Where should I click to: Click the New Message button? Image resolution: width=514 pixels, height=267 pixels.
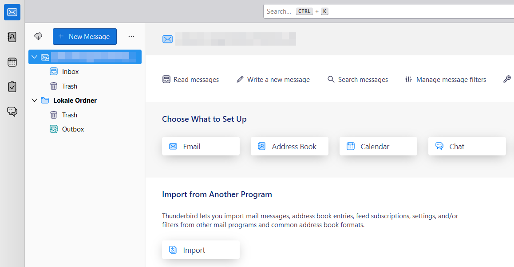pyautogui.click(x=84, y=37)
